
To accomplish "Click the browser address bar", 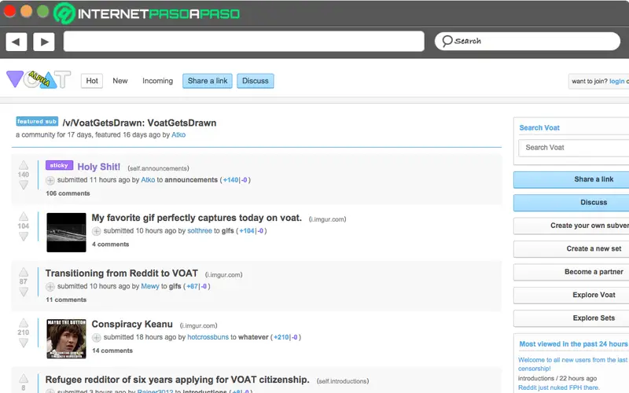I will click(x=244, y=42).
